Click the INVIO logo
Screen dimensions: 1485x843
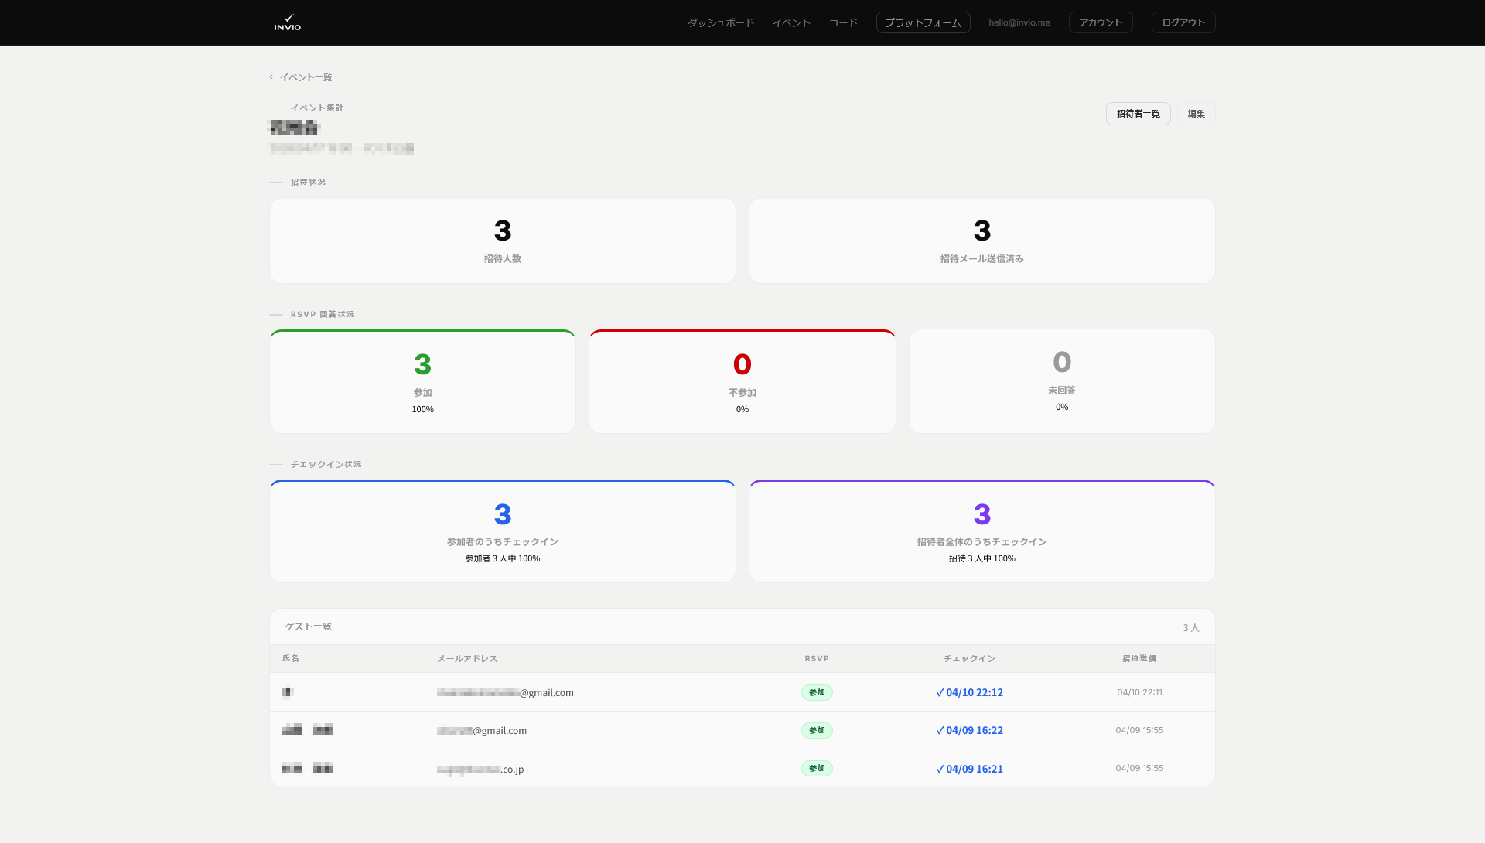click(287, 22)
